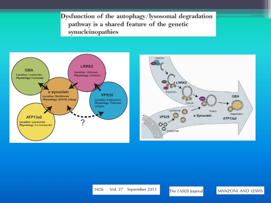The image size is (271, 203).
Task: Select the yellow ATP13a2 circle heading
Action: click(34, 117)
